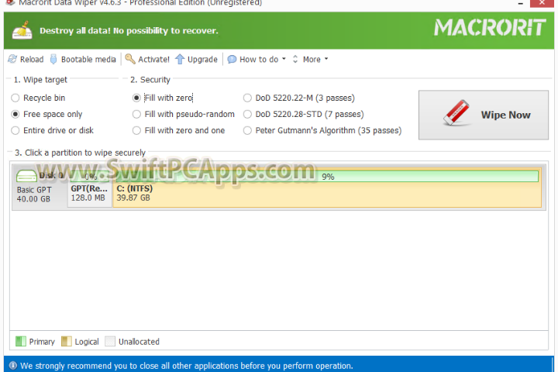Expand the How to do dropdown arrow
This screenshot has height=372, width=558.
pos(284,59)
